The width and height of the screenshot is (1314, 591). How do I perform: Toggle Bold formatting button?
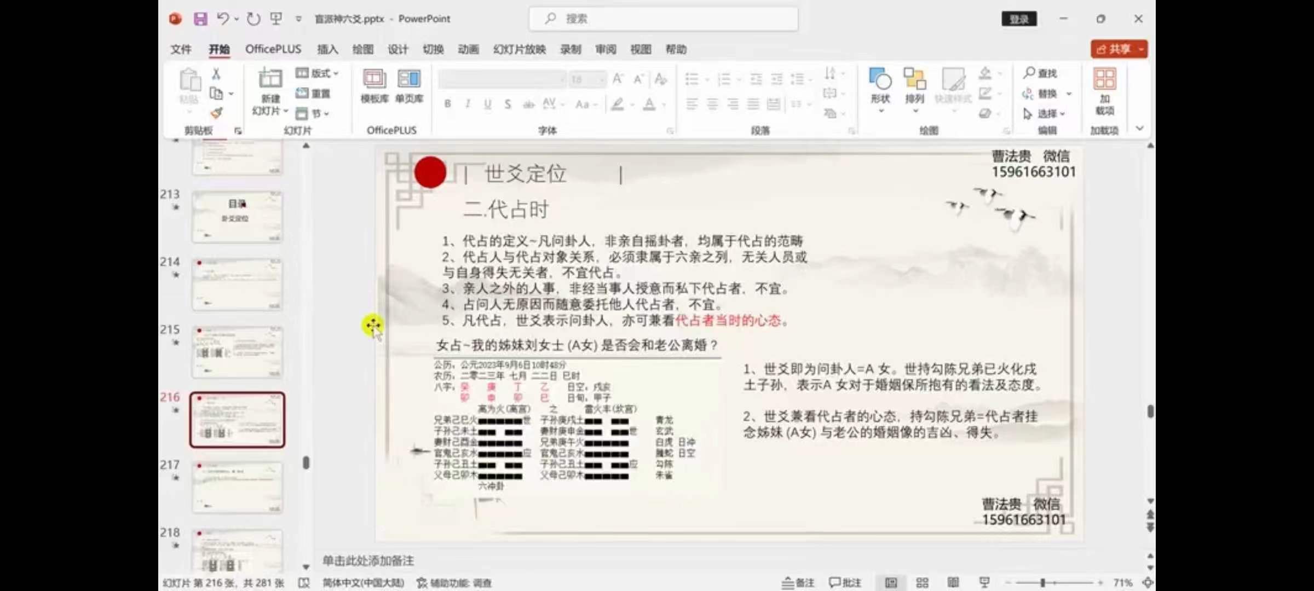(448, 104)
